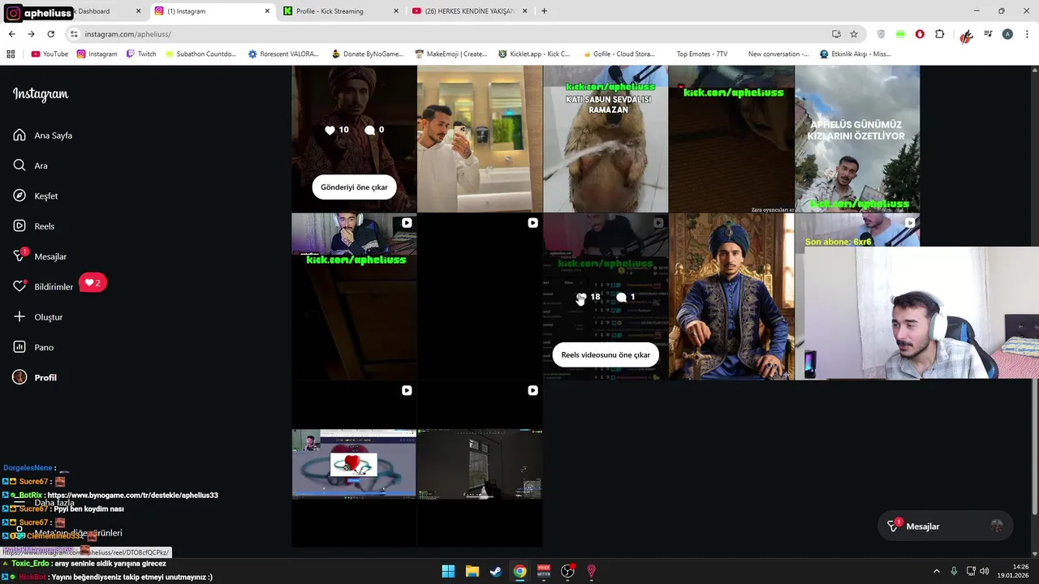
Task: Click Gönderiyi öne çıkar button
Action: pyautogui.click(x=354, y=187)
